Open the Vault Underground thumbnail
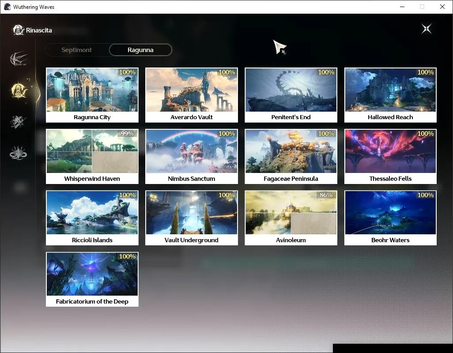 coord(192,213)
